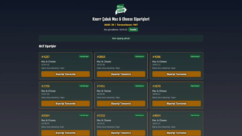Image resolution: width=242 pixels, height=136 pixels.
Task: Complete order #2709 with Siparişi Tamamla
Action: pyautogui.click(x=65, y=103)
